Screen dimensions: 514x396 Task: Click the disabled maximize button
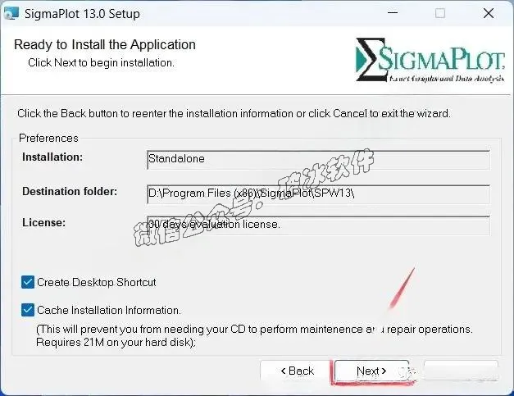pyautogui.click(x=440, y=13)
